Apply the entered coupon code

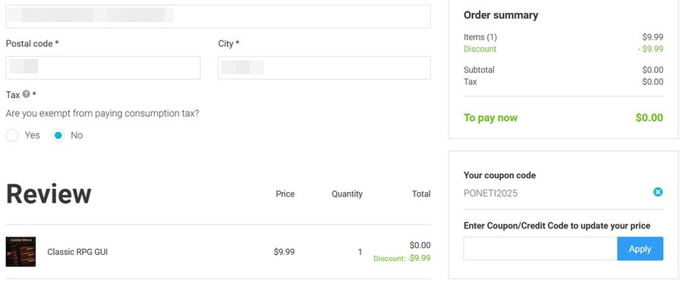coord(640,249)
